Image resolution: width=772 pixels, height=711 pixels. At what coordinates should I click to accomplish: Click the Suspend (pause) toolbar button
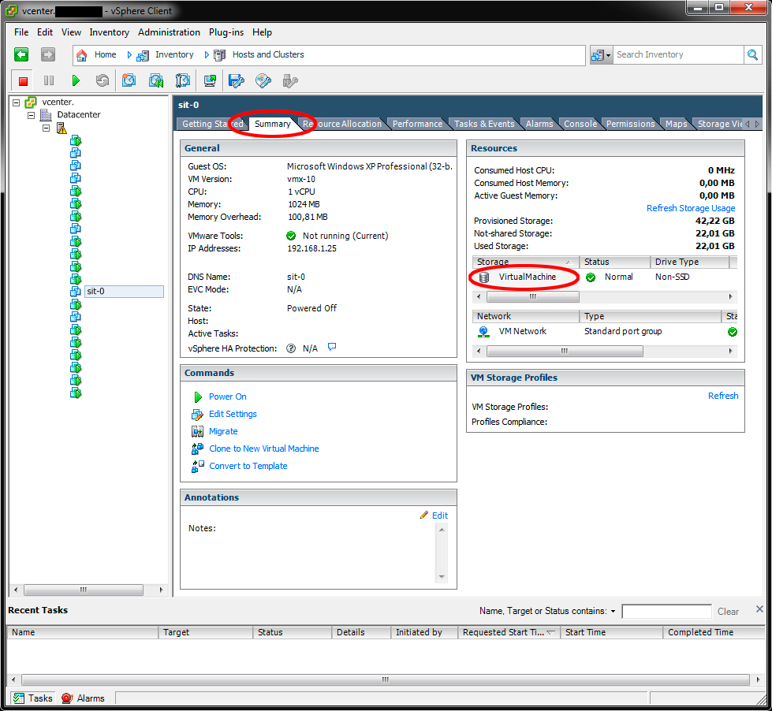click(x=49, y=80)
